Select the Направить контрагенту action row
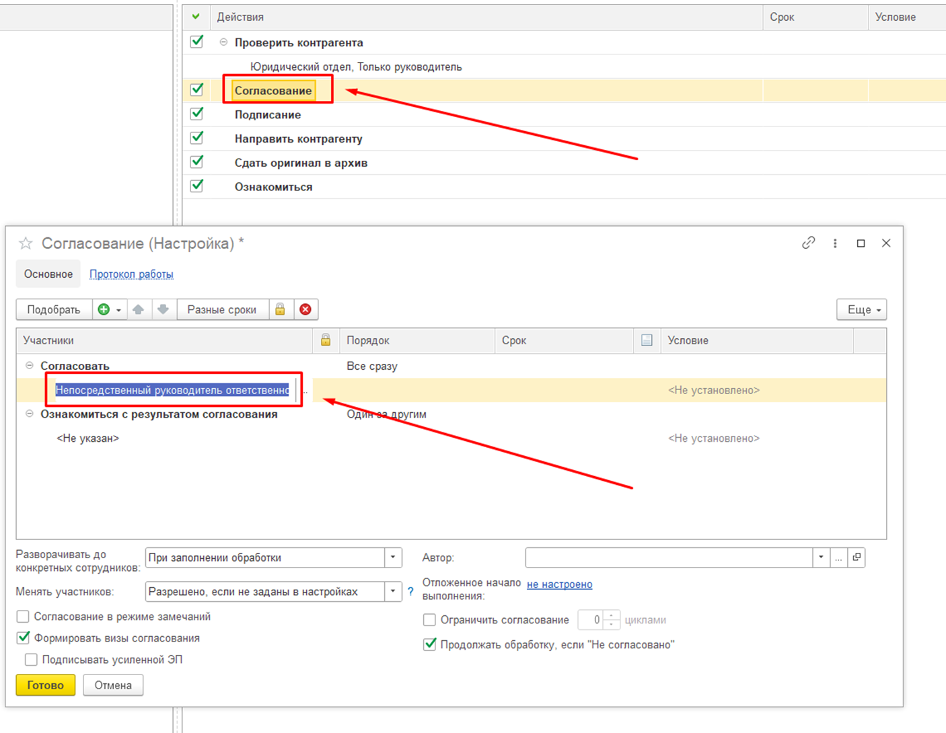This screenshot has height=733, width=946. pyautogui.click(x=564, y=139)
